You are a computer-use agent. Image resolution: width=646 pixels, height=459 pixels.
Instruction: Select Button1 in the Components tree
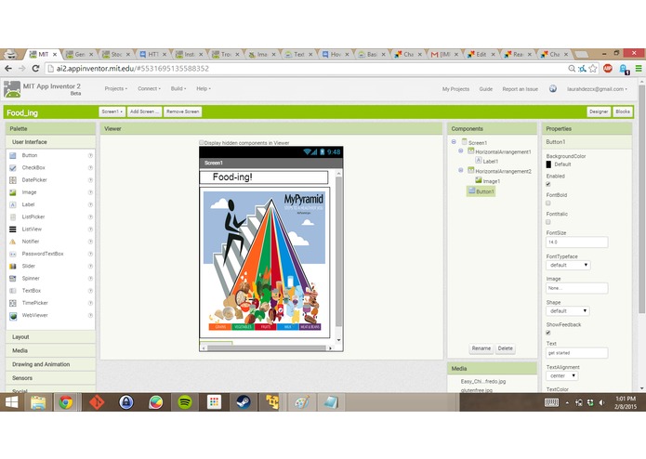pos(481,191)
